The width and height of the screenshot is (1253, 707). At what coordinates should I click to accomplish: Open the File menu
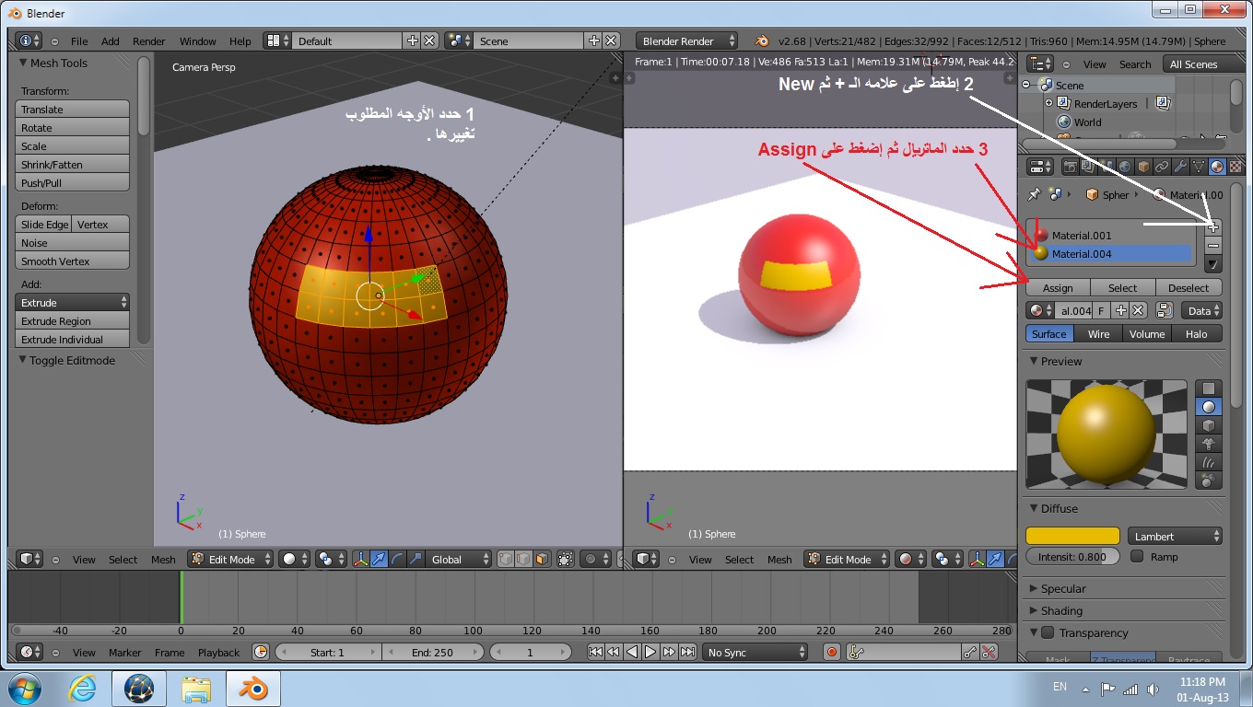tap(79, 41)
